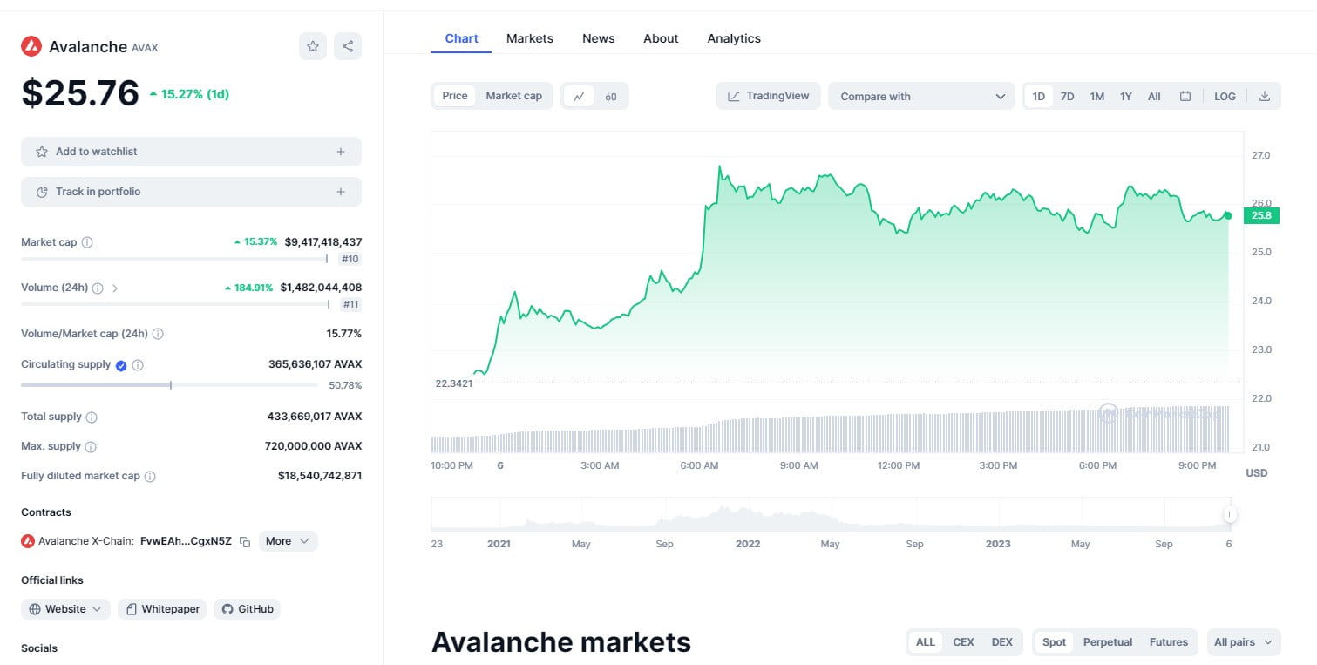Click market cap rank #10 badge

pos(350,259)
